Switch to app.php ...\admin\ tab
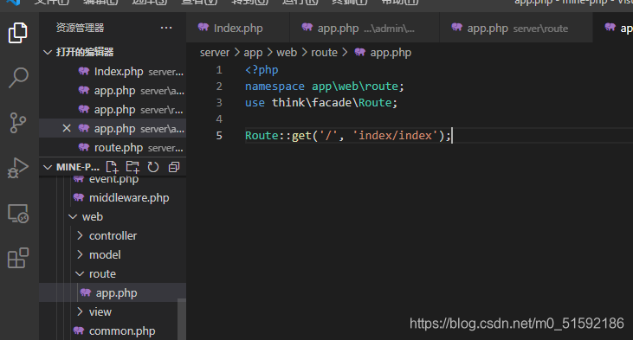This screenshot has width=633, height=340. [x=365, y=28]
